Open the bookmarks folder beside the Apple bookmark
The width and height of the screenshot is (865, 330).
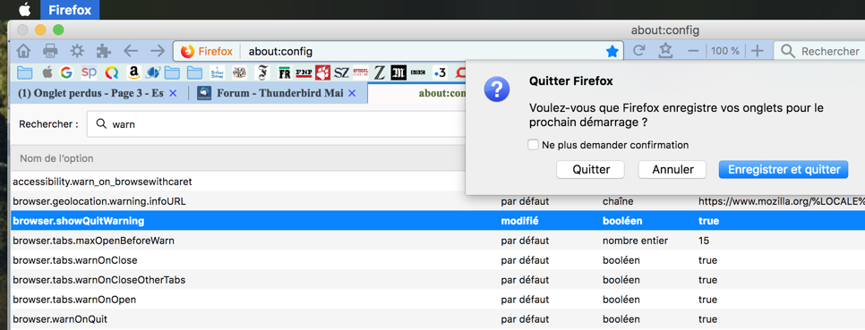coord(24,72)
